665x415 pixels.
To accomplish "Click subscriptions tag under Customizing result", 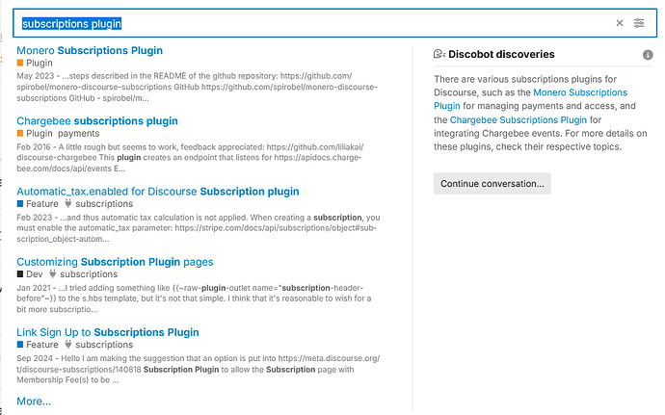I will (89, 274).
